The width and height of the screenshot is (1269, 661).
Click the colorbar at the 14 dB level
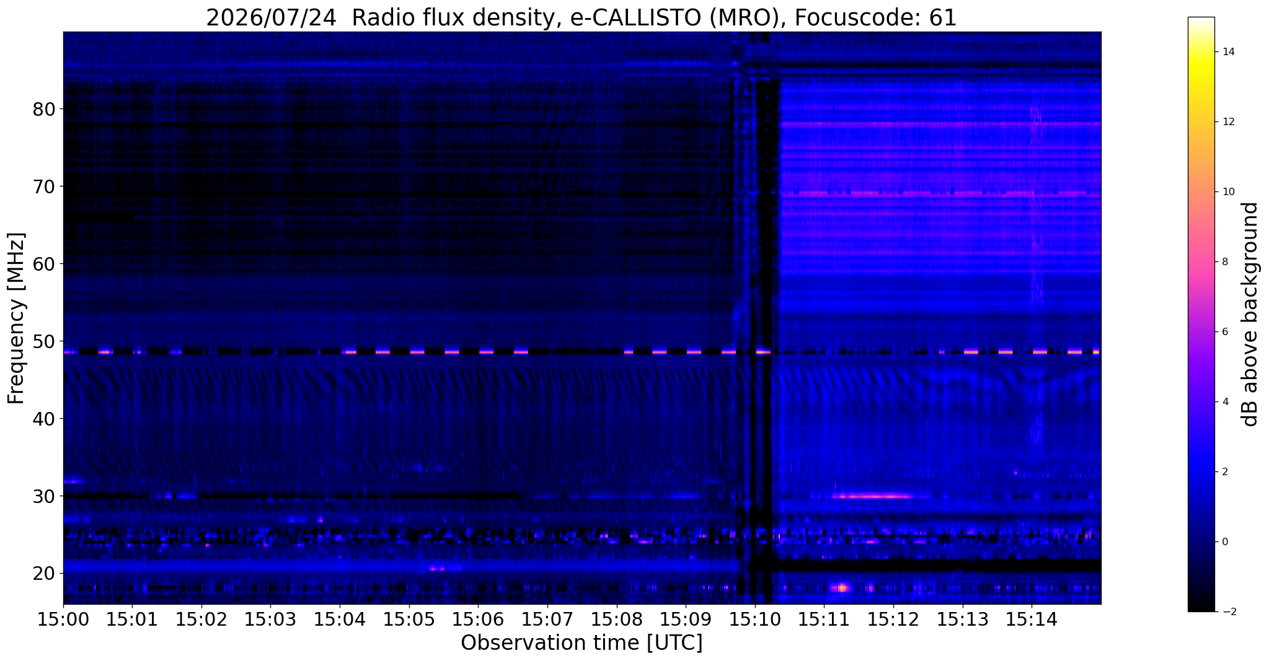(1201, 52)
